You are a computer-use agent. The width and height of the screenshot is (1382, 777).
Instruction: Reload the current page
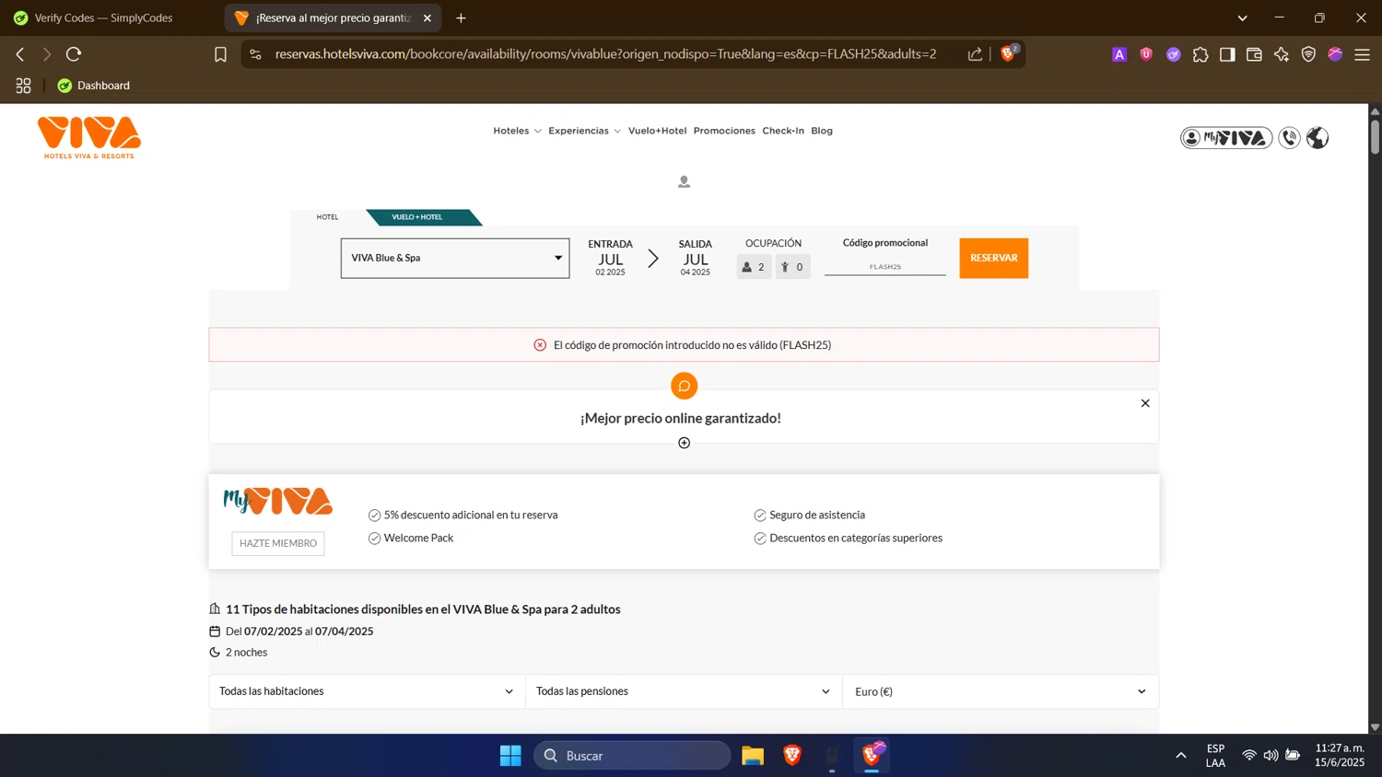[74, 54]
